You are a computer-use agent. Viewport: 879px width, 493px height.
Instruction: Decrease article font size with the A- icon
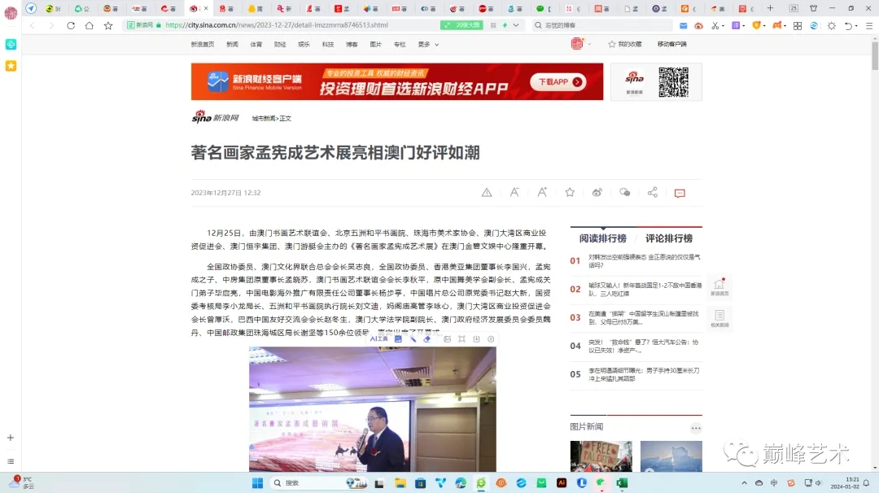click(515, 193)
